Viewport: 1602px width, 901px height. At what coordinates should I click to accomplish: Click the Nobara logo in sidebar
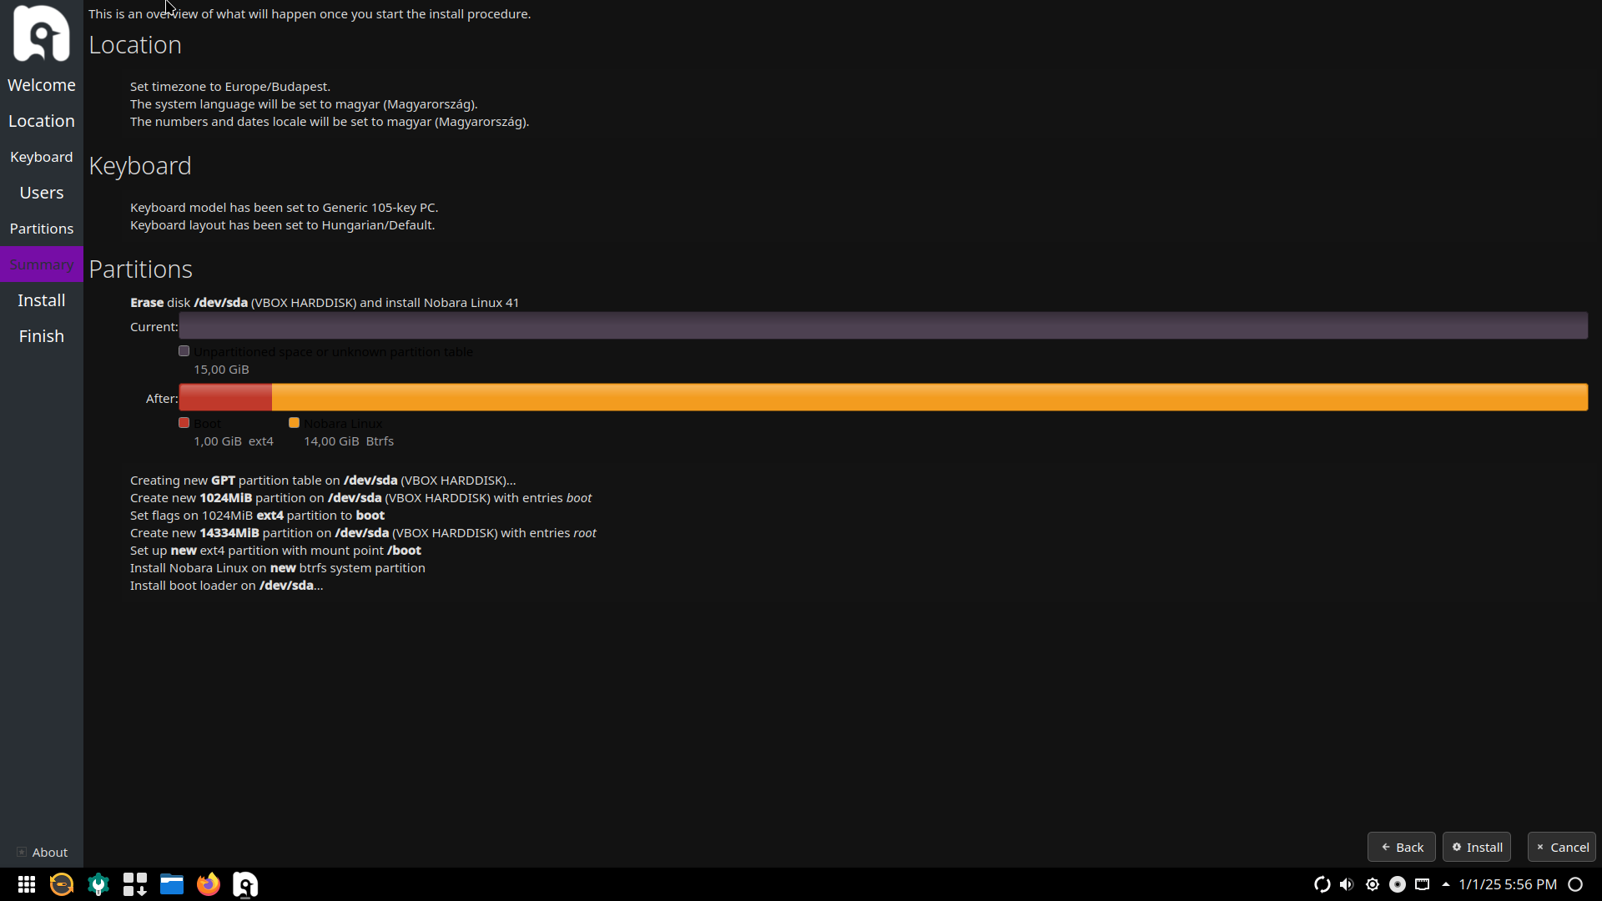[42, 33]
